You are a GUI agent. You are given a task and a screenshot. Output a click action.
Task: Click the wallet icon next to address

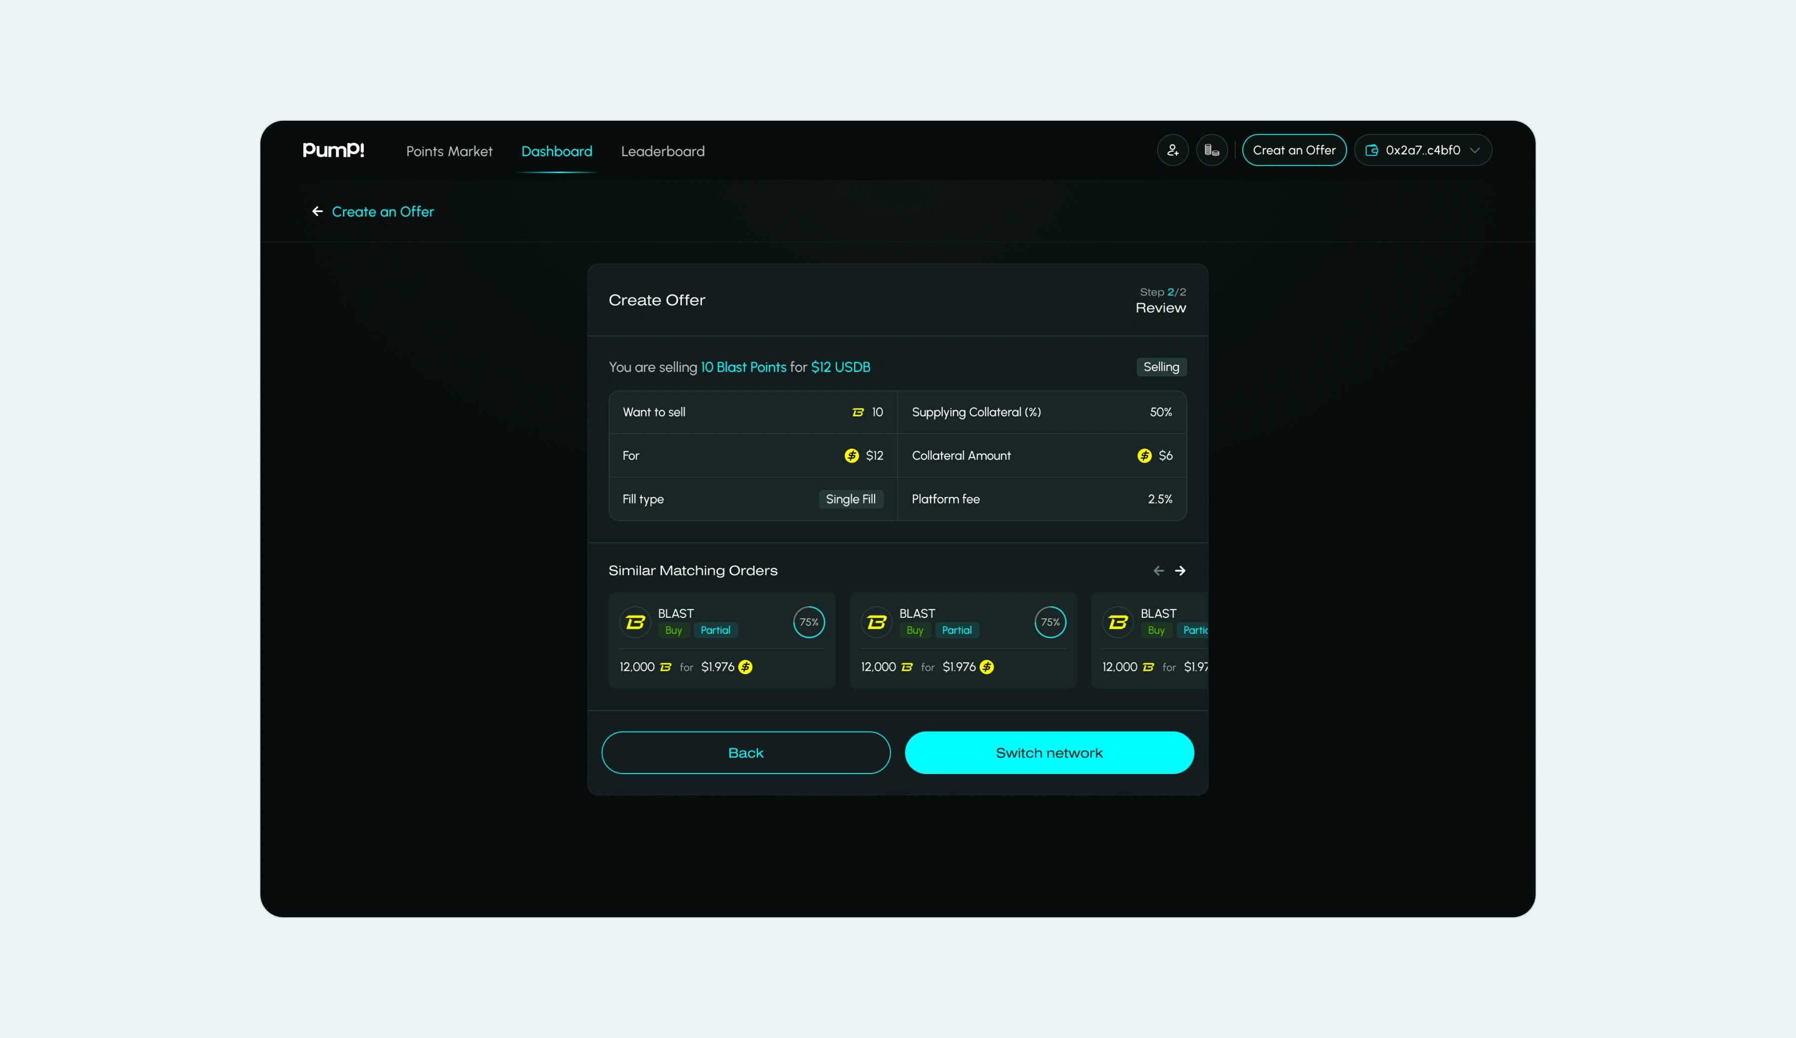[1371, 150]
